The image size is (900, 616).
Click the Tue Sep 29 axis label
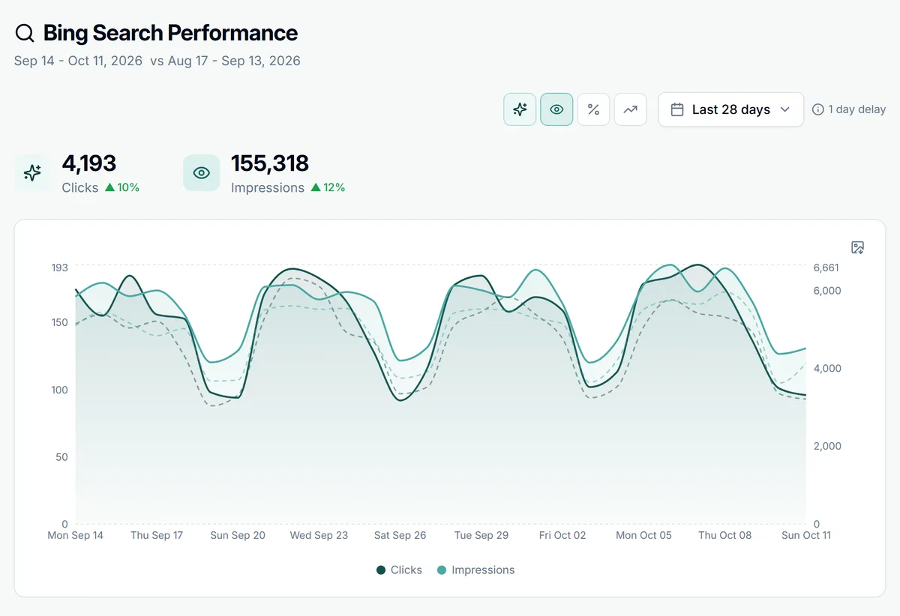click(x=481, y=535)
